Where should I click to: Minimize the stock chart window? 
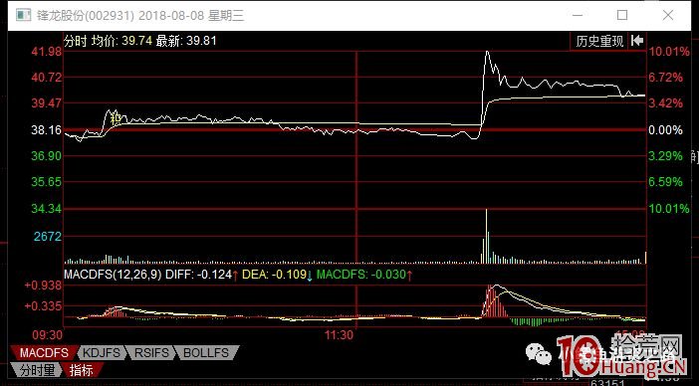click(x=578, y=16)
